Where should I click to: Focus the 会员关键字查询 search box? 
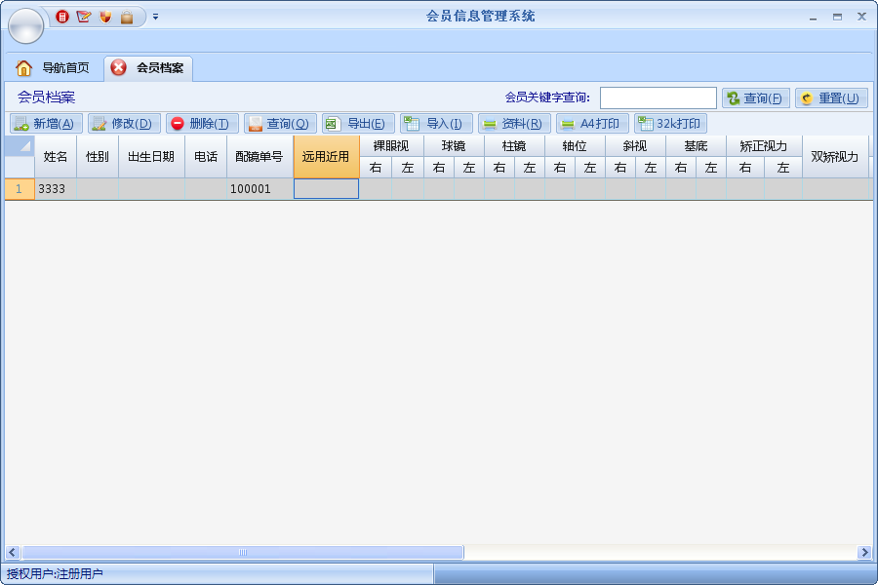(658, 97)
